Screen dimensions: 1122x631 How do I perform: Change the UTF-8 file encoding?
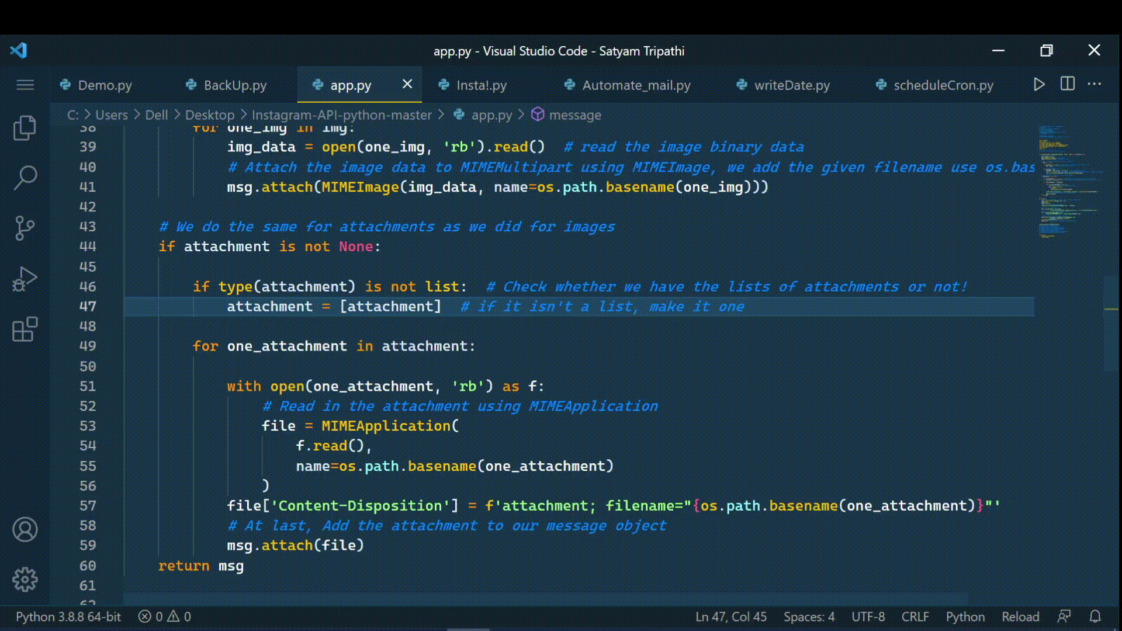(868, 616)
